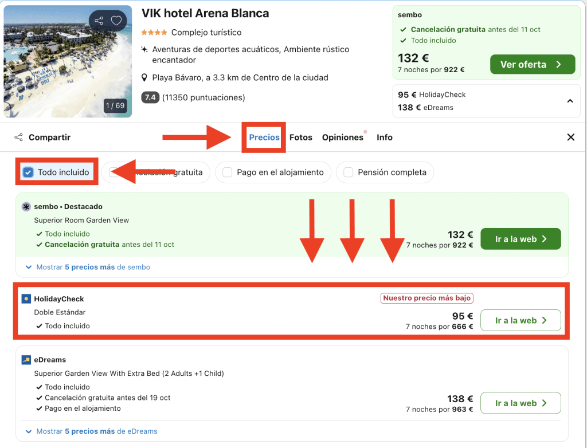This screenshot has height=448, width=587.
Task: Enable Pago en el alojamiento filter
Action: pos(228,172)
